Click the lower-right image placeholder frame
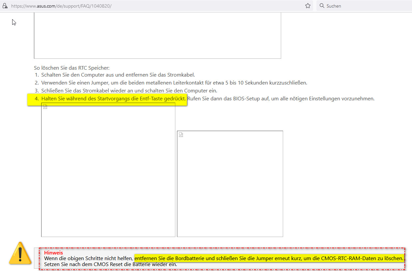 [x=230, y=184]
